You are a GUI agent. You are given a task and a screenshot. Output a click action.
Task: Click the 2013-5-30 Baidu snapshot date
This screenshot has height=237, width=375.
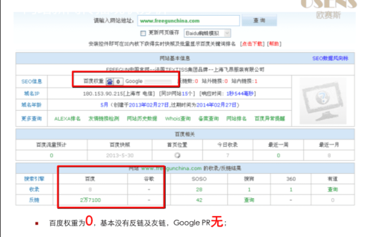point(120,155)
